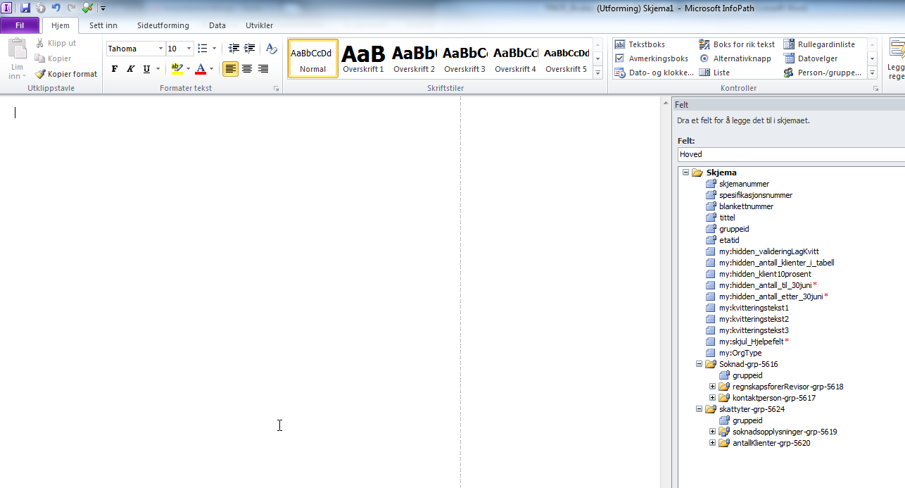
Task: Expand the Skriftstiler gallery
Action: click(597, 73)
